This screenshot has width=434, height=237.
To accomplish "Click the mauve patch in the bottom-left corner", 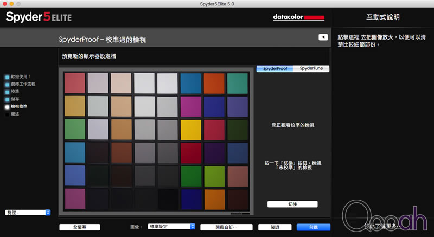I will (75, 199).
